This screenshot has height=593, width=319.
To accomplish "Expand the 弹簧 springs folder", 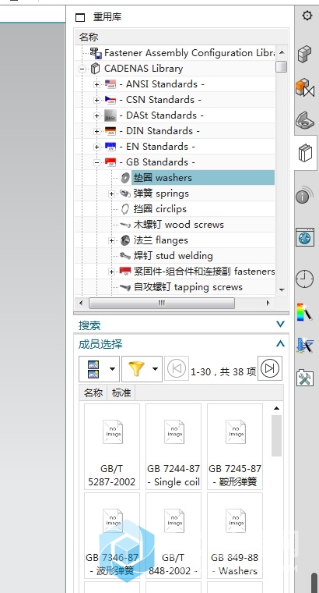I will (111, 194).
